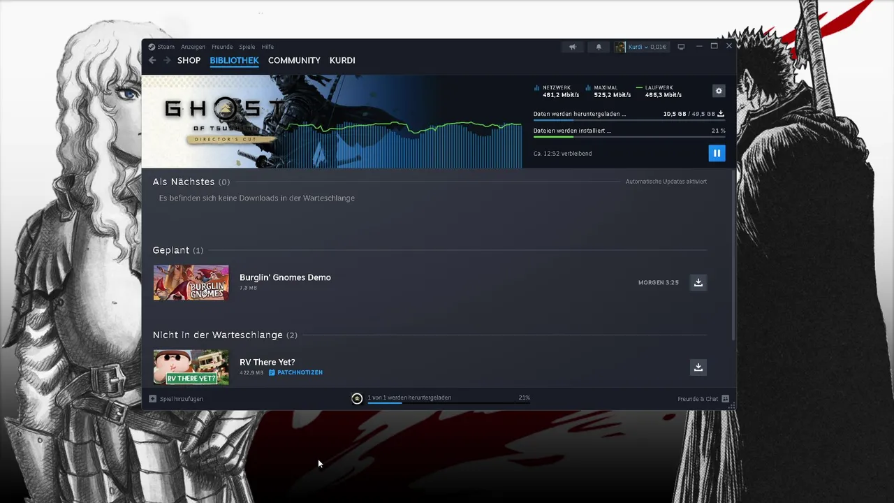Open the Hilfe menu
This screenshot has width=894, height=503.
click(268, 47)
